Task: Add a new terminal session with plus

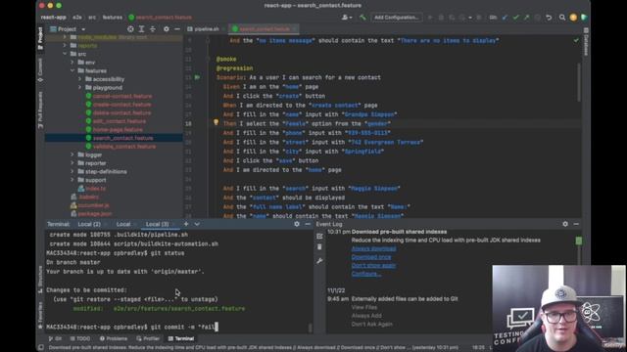Action: [x=186, y=224]
